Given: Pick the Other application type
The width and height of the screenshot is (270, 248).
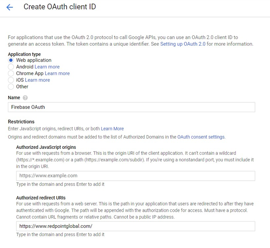Looking at the screenshot, I should click(11, 87).
